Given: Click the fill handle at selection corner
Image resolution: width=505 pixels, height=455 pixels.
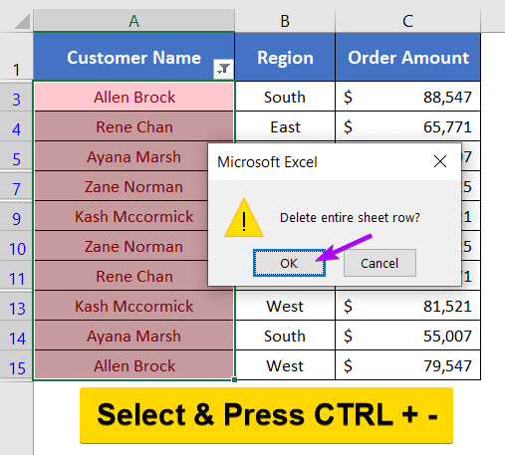Looking at the screenshot, I should tap(234, 379).
